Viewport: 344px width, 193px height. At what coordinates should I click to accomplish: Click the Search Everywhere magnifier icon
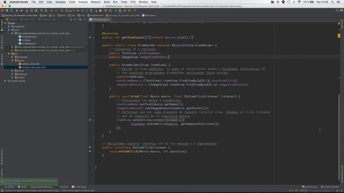(337, 11)
